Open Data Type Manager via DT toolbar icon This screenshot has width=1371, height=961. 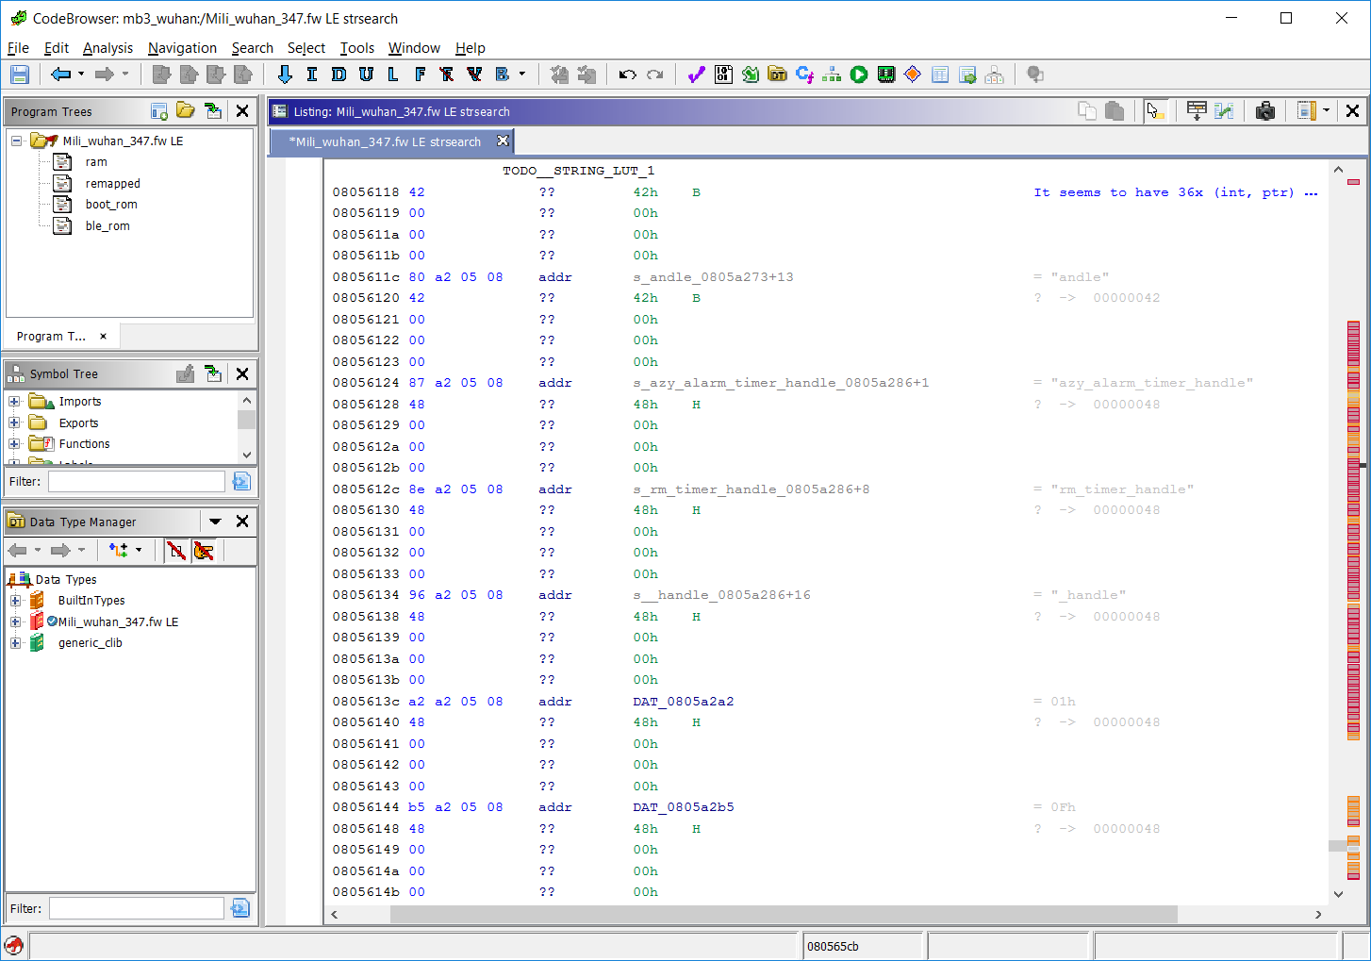(x=777, y=75)
